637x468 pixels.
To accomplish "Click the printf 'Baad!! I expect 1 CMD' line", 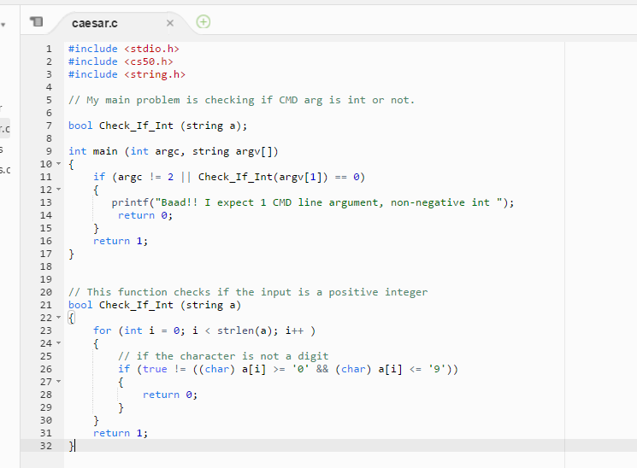I will coord(313,202).
